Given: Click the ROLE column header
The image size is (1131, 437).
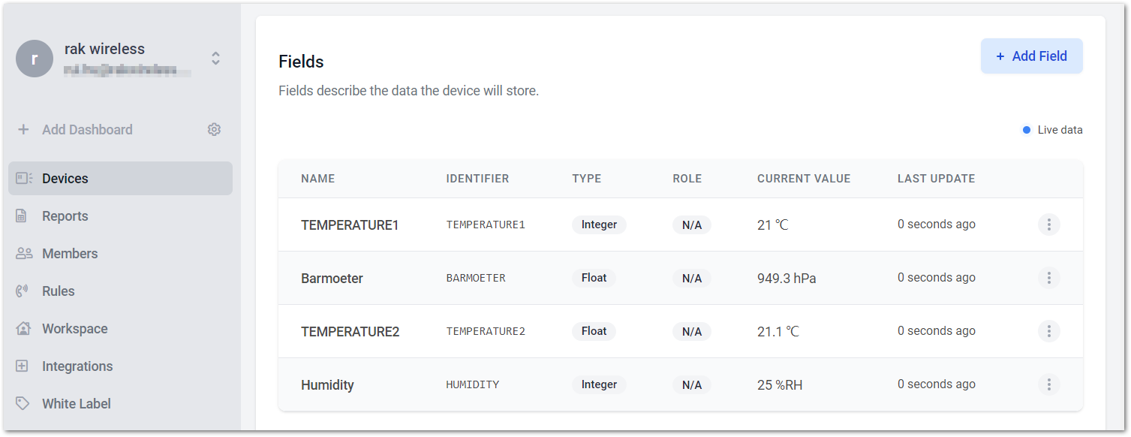Looking at the screenshot, I should (687, 179).
